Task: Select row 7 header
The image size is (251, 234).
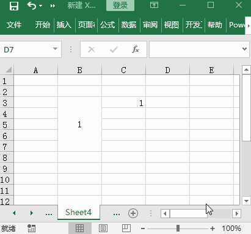Action: click(7, 147)
